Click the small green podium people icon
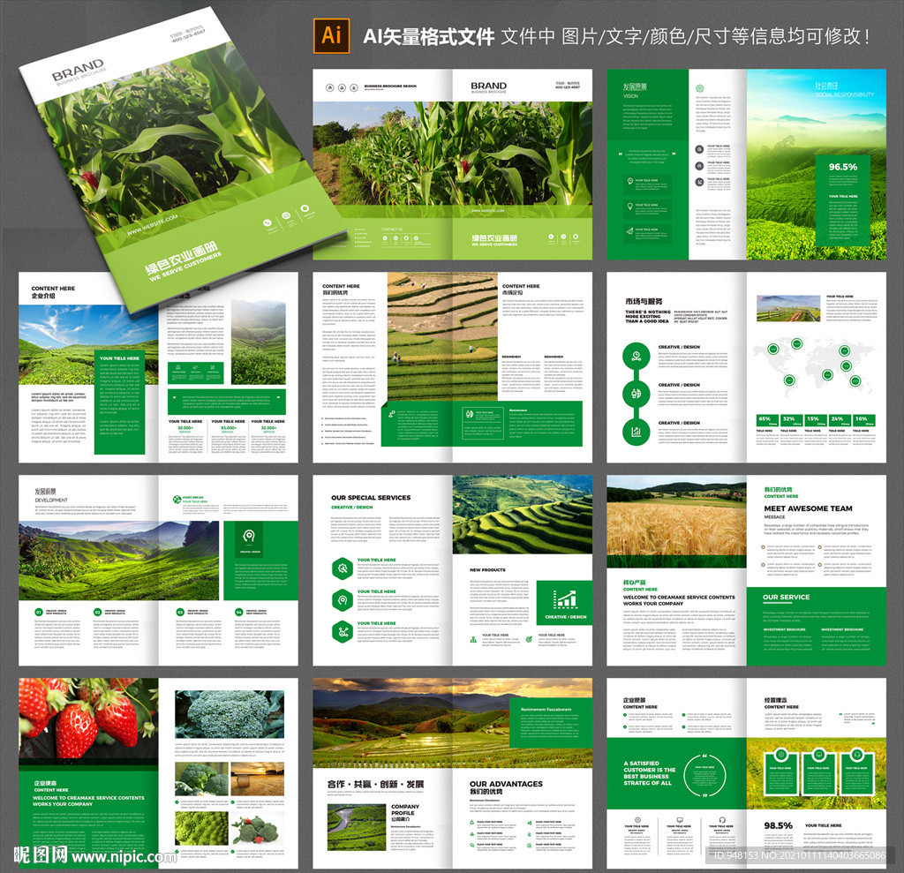 pyautogui.click(x=474, y=639)
